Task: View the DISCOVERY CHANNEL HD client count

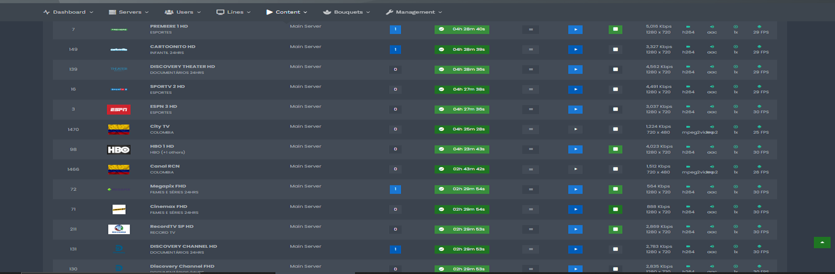Action: pyautogui.click(x=395, y=249)
